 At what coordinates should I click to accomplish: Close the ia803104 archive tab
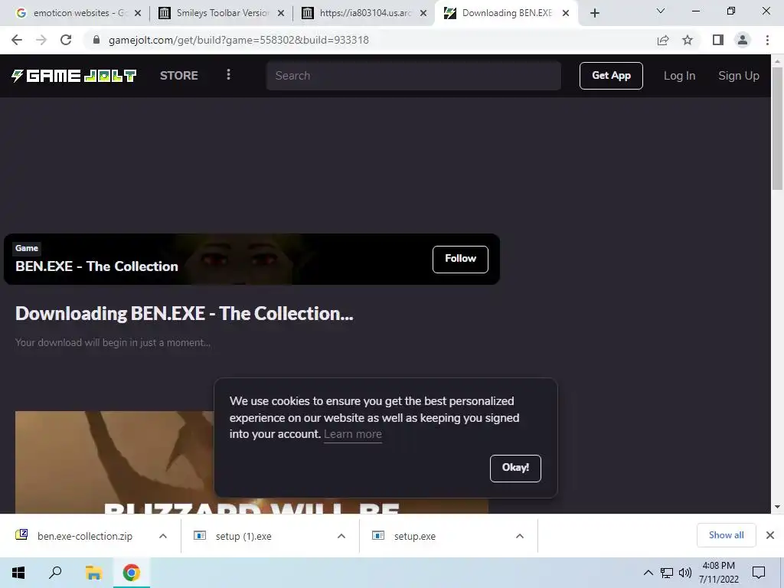point(423,13)
